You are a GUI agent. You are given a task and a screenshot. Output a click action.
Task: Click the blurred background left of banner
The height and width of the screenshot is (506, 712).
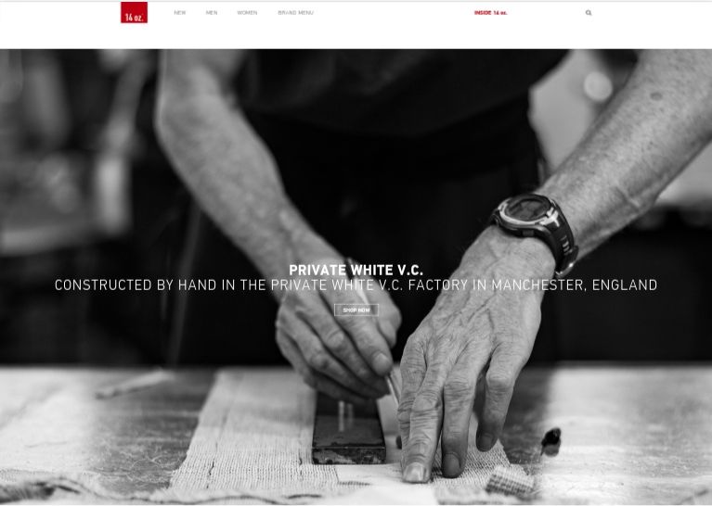(x=68, y=182)
